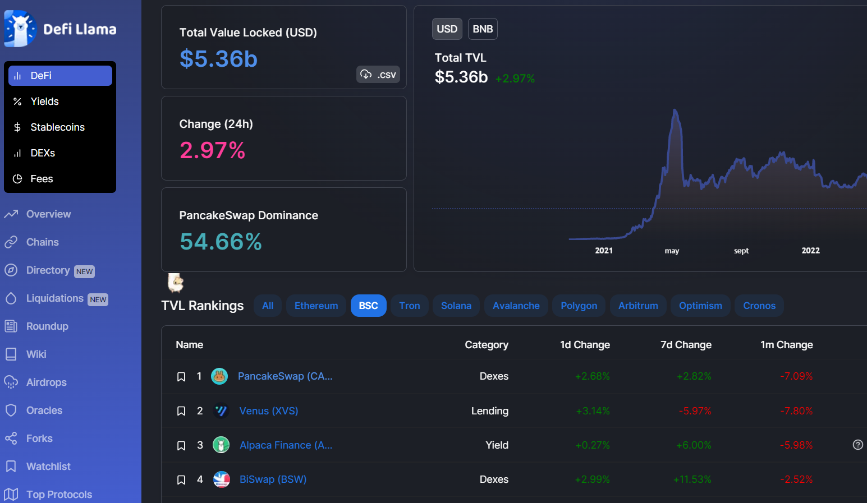Open Liquidations via the droplet icon
Viewport: 867px width, 503px height.
(11, 298)
